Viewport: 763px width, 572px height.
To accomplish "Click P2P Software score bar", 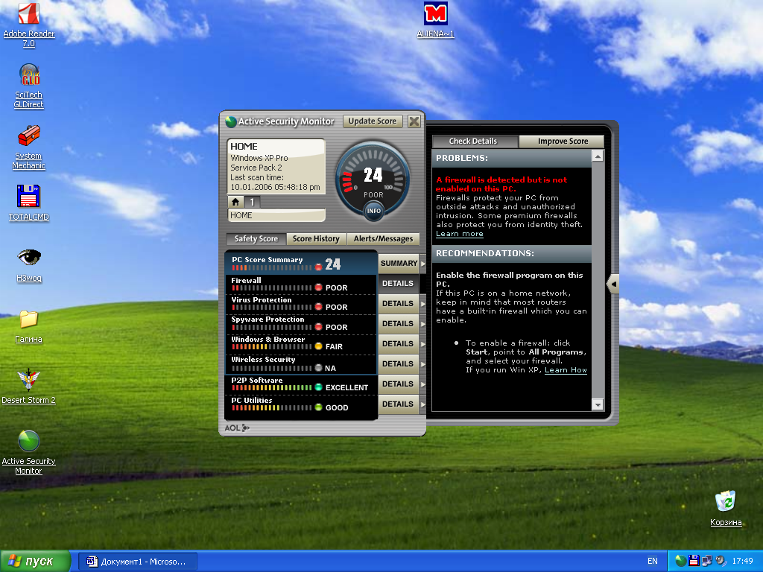I will 272,387.
